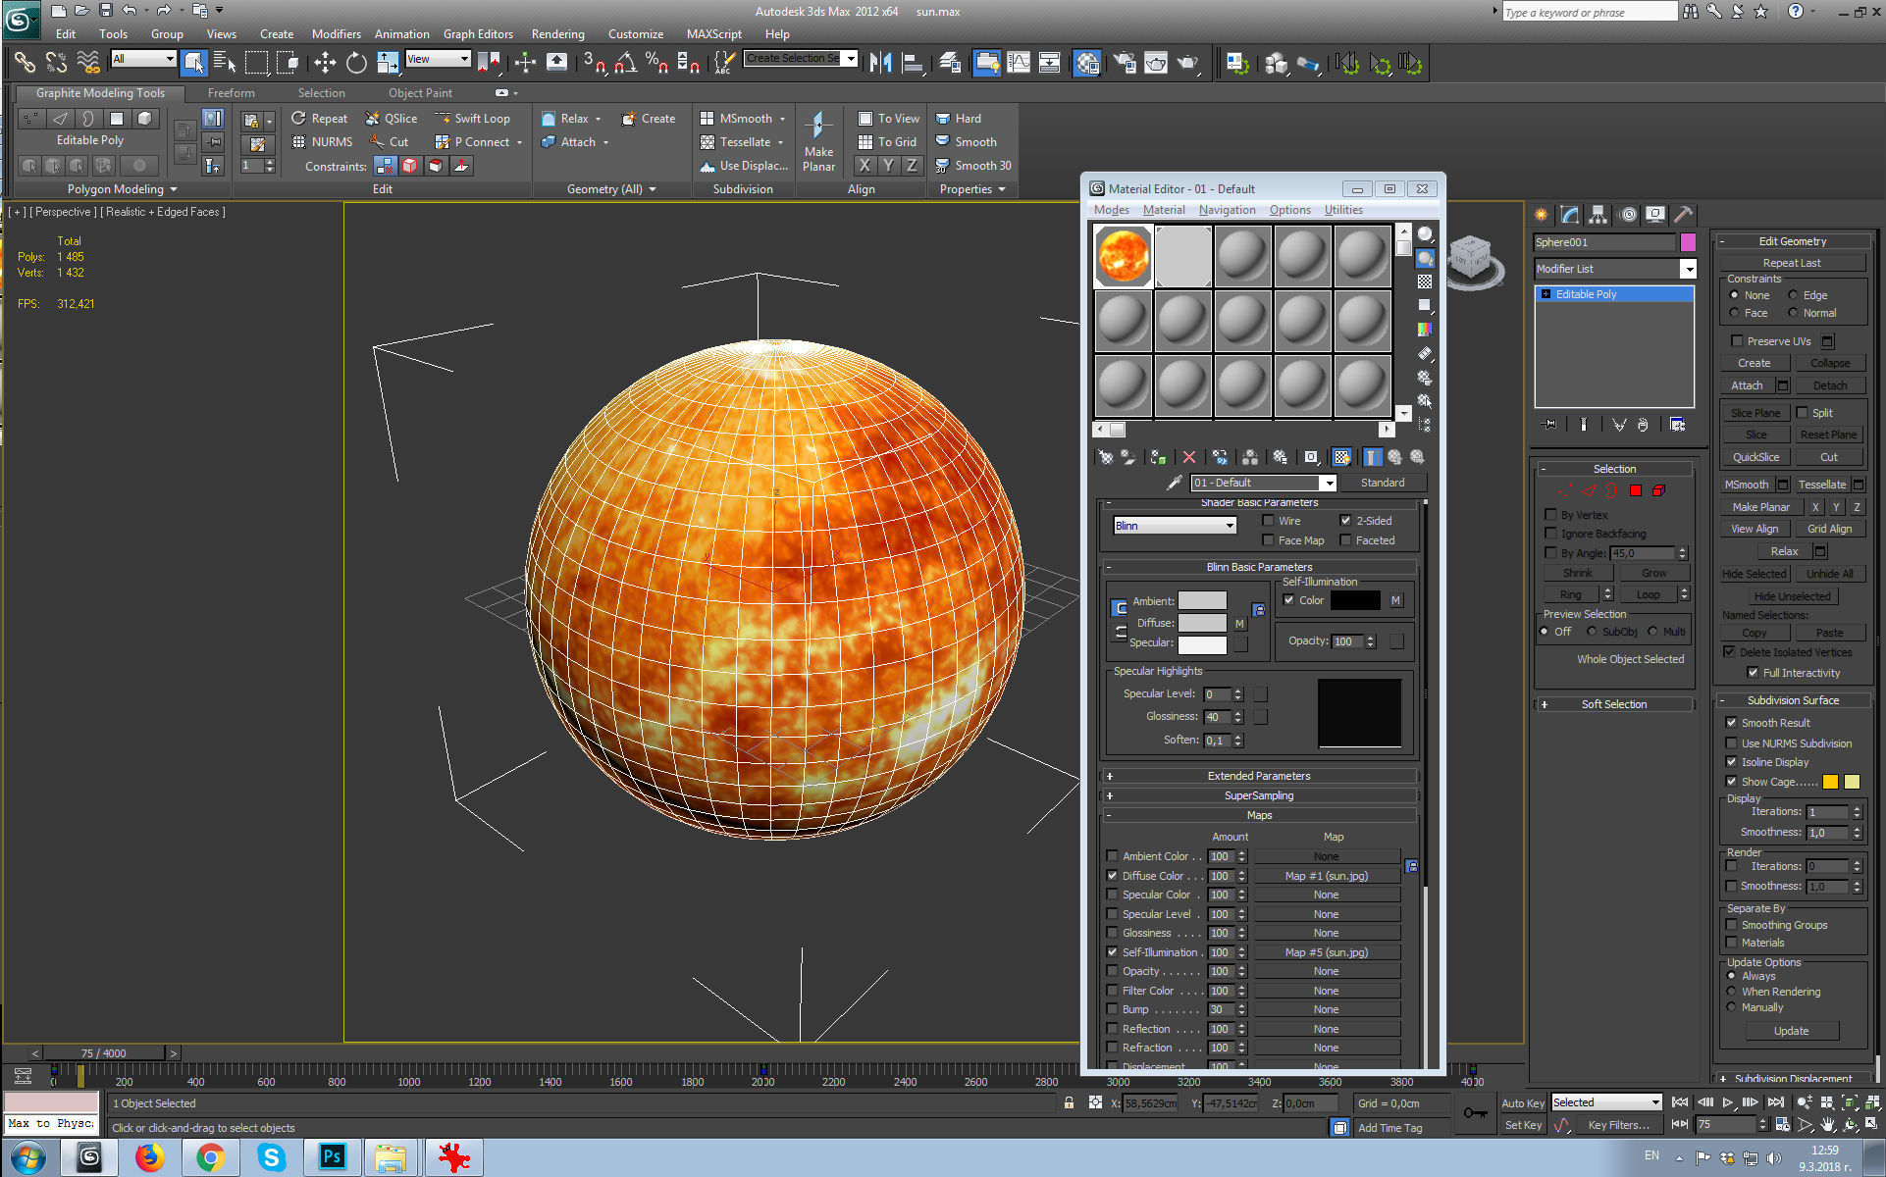The width and height of the screenshot is (1886, 1177).
Task: Click the Sphere001 object name field
Action: pos(1605,242)
